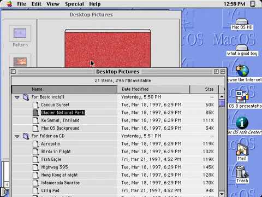Click the application menu icon beside the clock
262x197 pixels.
pos(253,4)
